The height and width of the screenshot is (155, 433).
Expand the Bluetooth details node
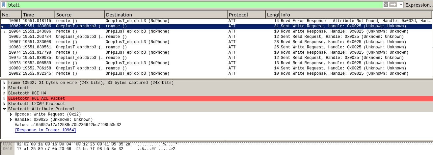4,88
